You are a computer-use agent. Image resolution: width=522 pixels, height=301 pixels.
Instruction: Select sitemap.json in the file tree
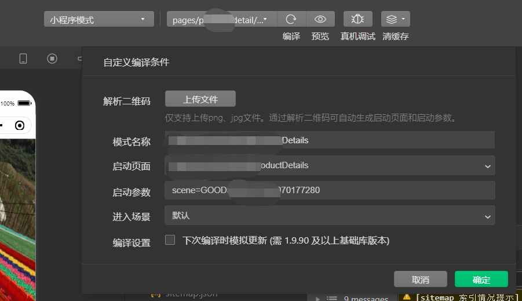pyautogui.click(x=191, y=294)
